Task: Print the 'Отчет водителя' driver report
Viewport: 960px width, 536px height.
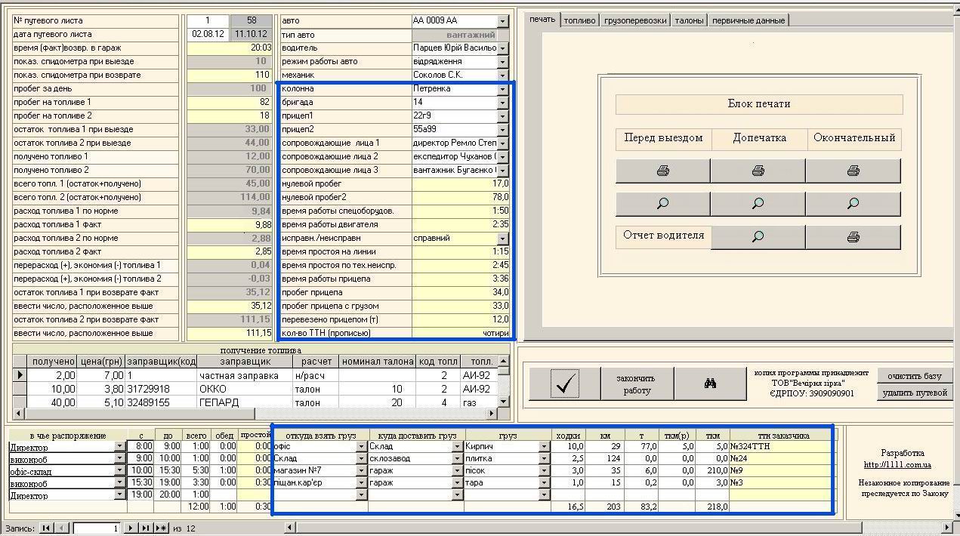Action: (x=853, y=236)
